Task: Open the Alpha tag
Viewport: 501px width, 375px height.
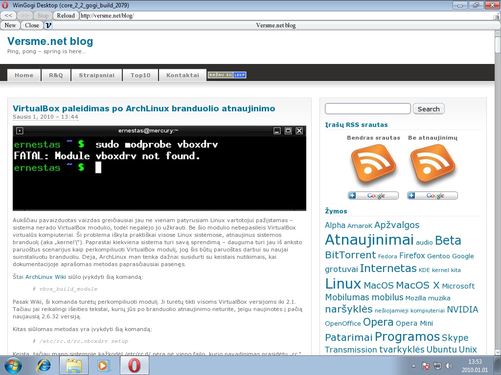Action: click(335, 226)
